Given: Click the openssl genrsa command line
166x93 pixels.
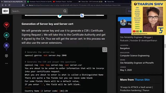Looking at the screenshot, I should click(46, 55).
